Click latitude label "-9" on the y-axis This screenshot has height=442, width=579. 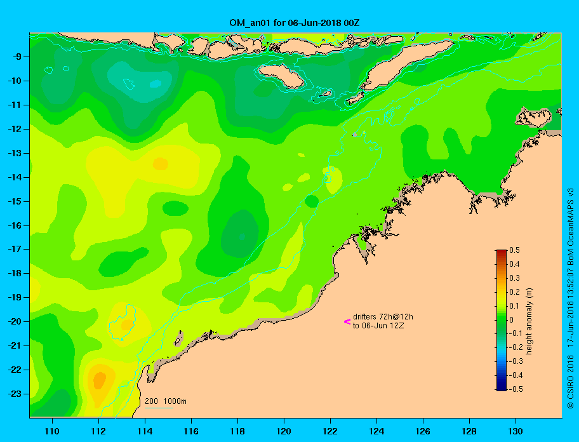17,57
